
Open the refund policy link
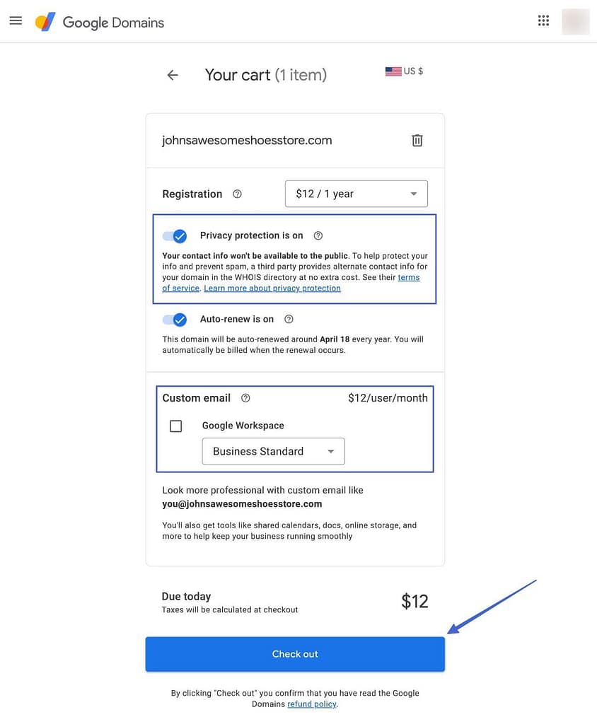(x=311, y=703)
